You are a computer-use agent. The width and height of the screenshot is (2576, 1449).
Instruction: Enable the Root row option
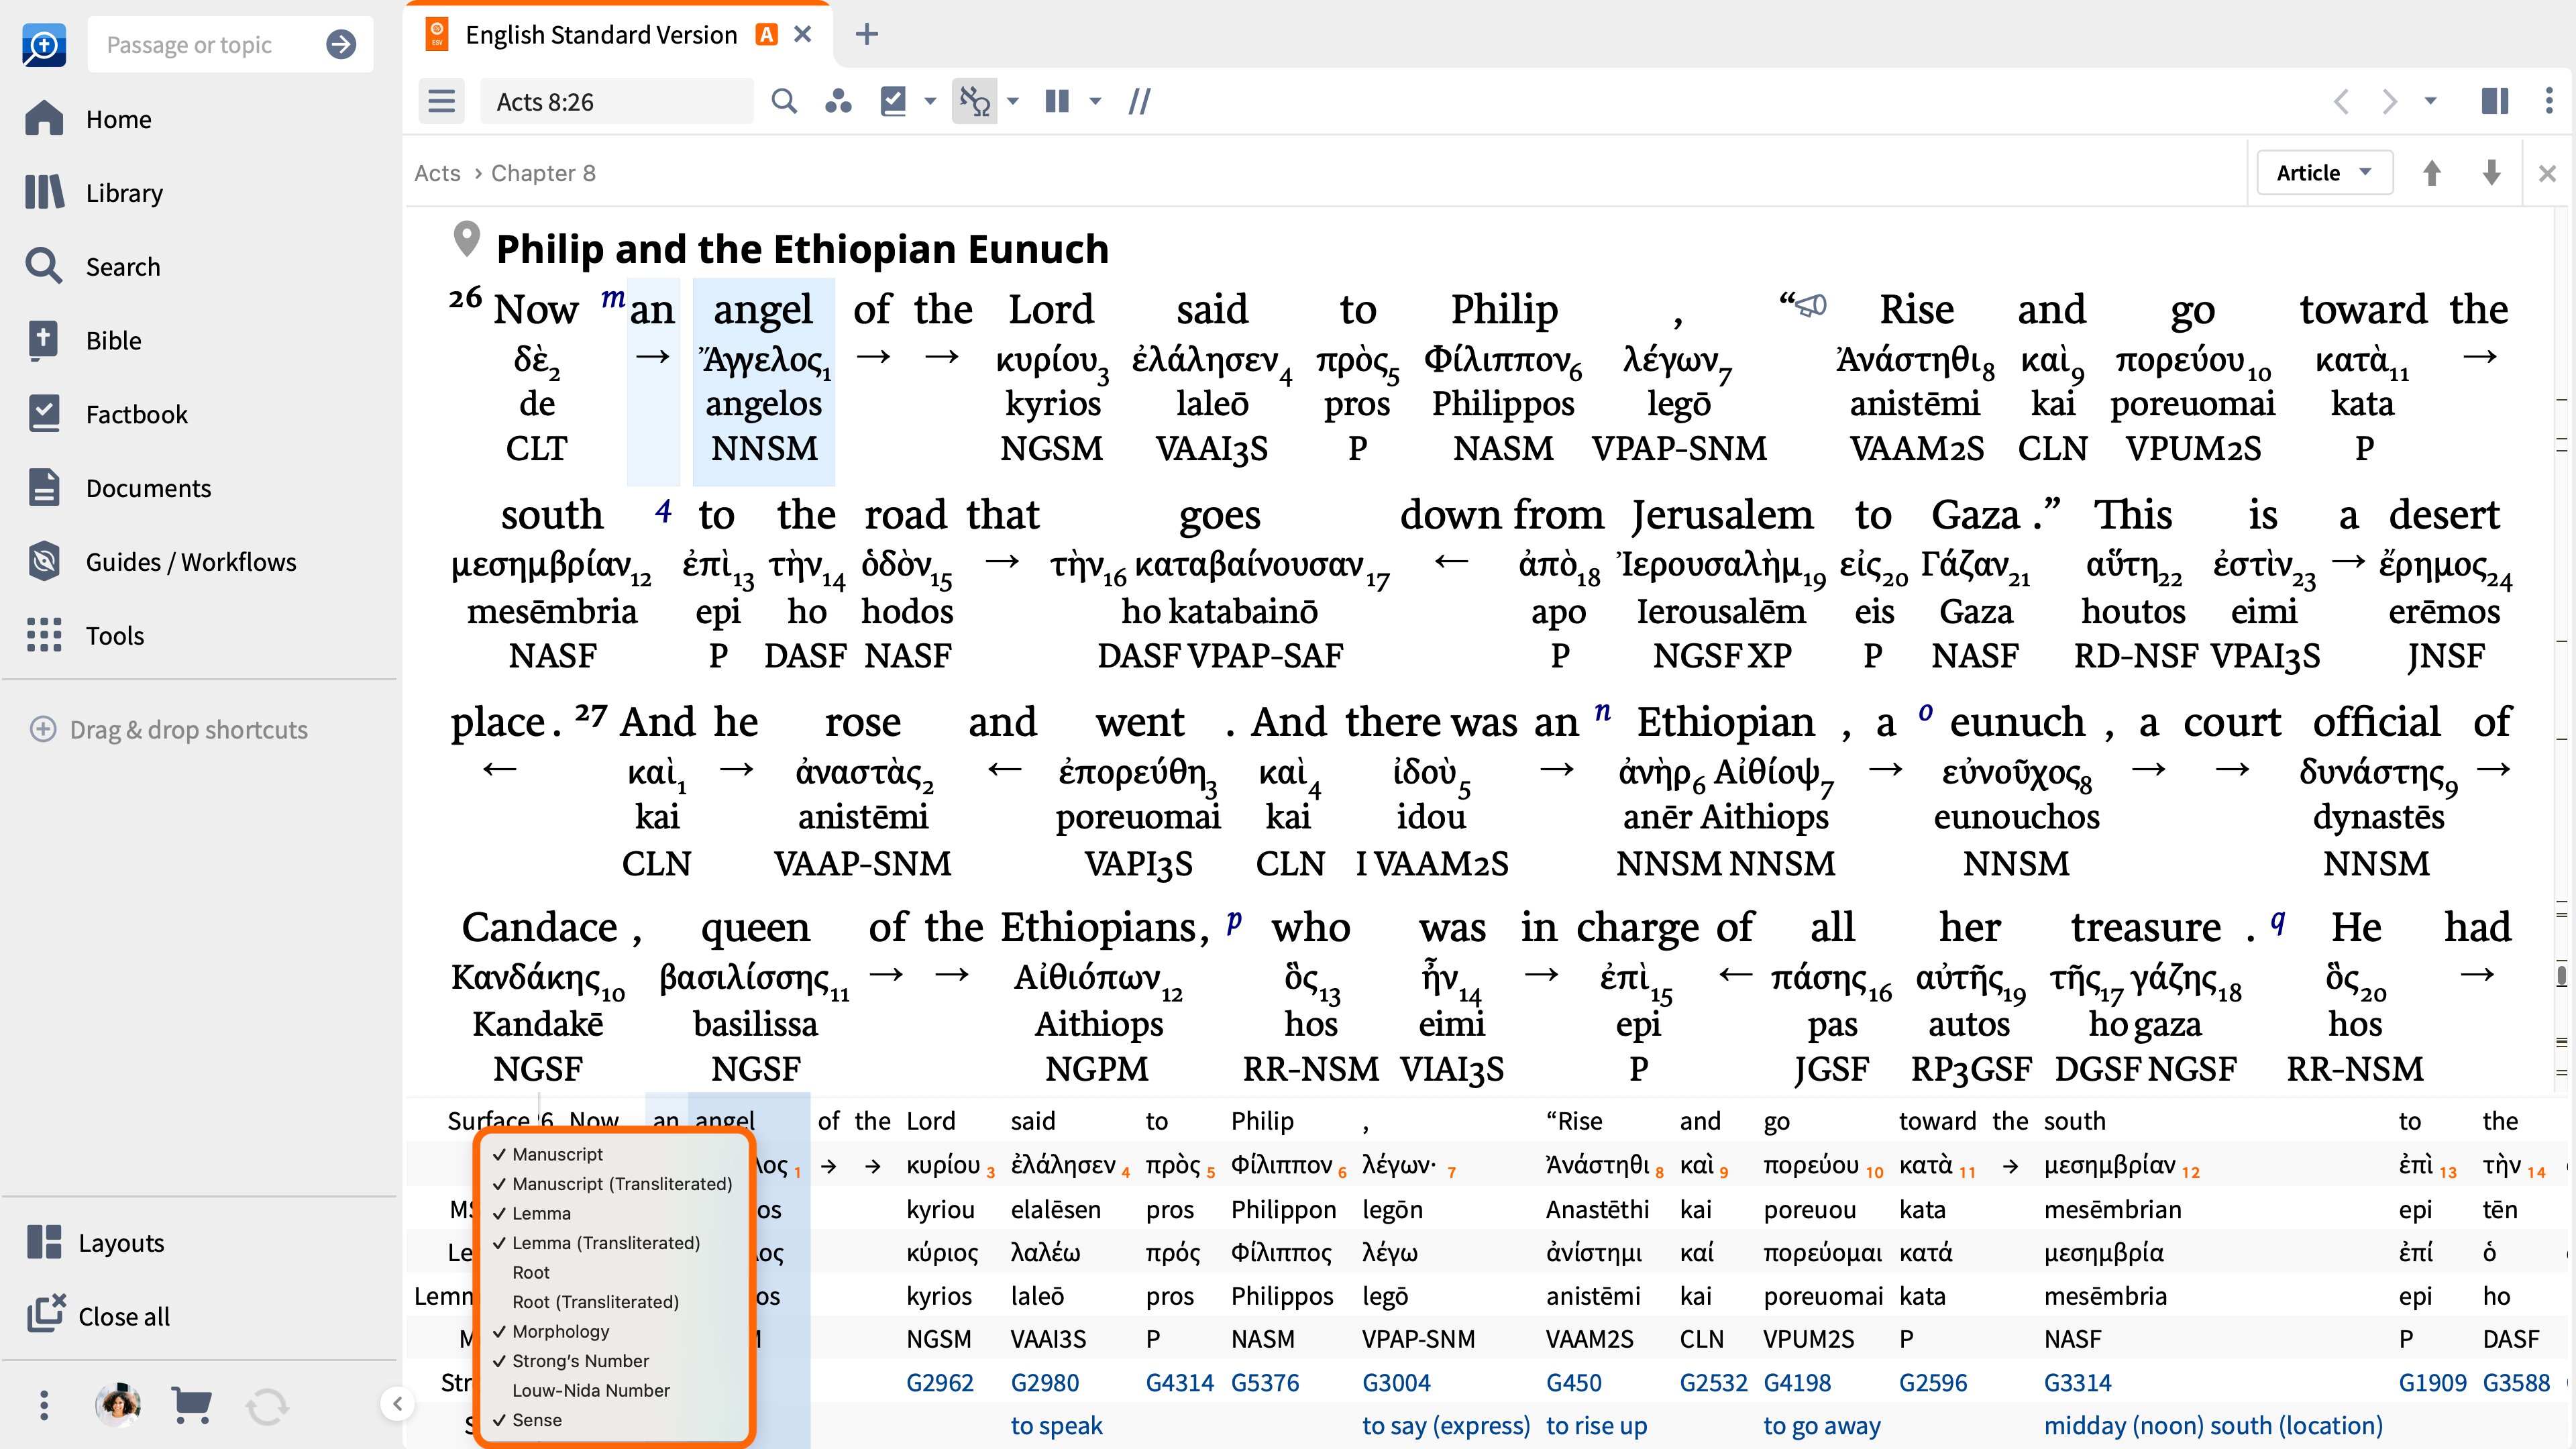(531, 1272)
